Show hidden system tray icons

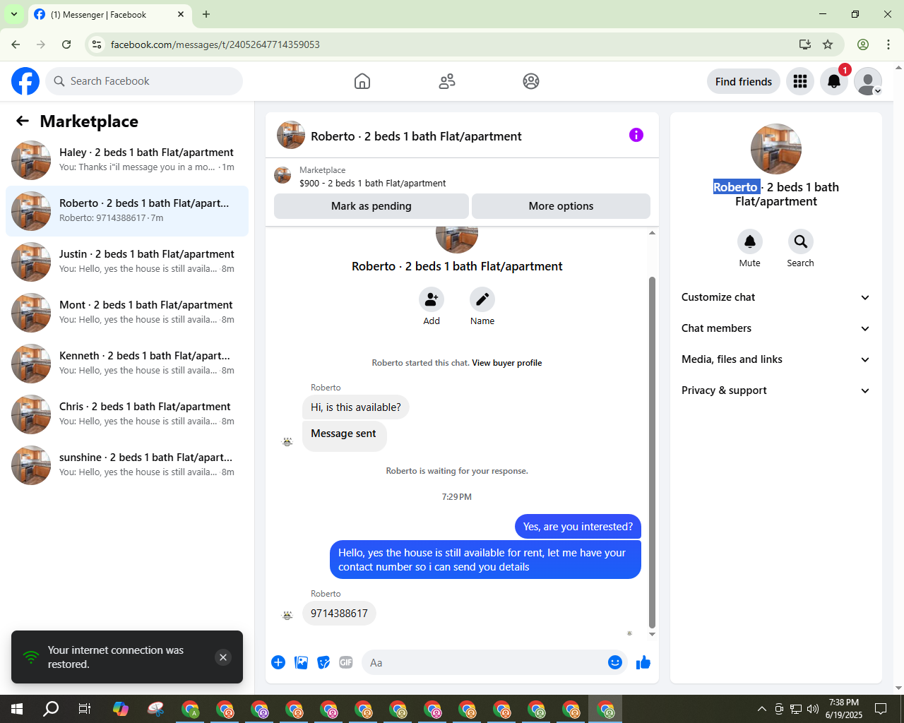[x=761, y=709]
